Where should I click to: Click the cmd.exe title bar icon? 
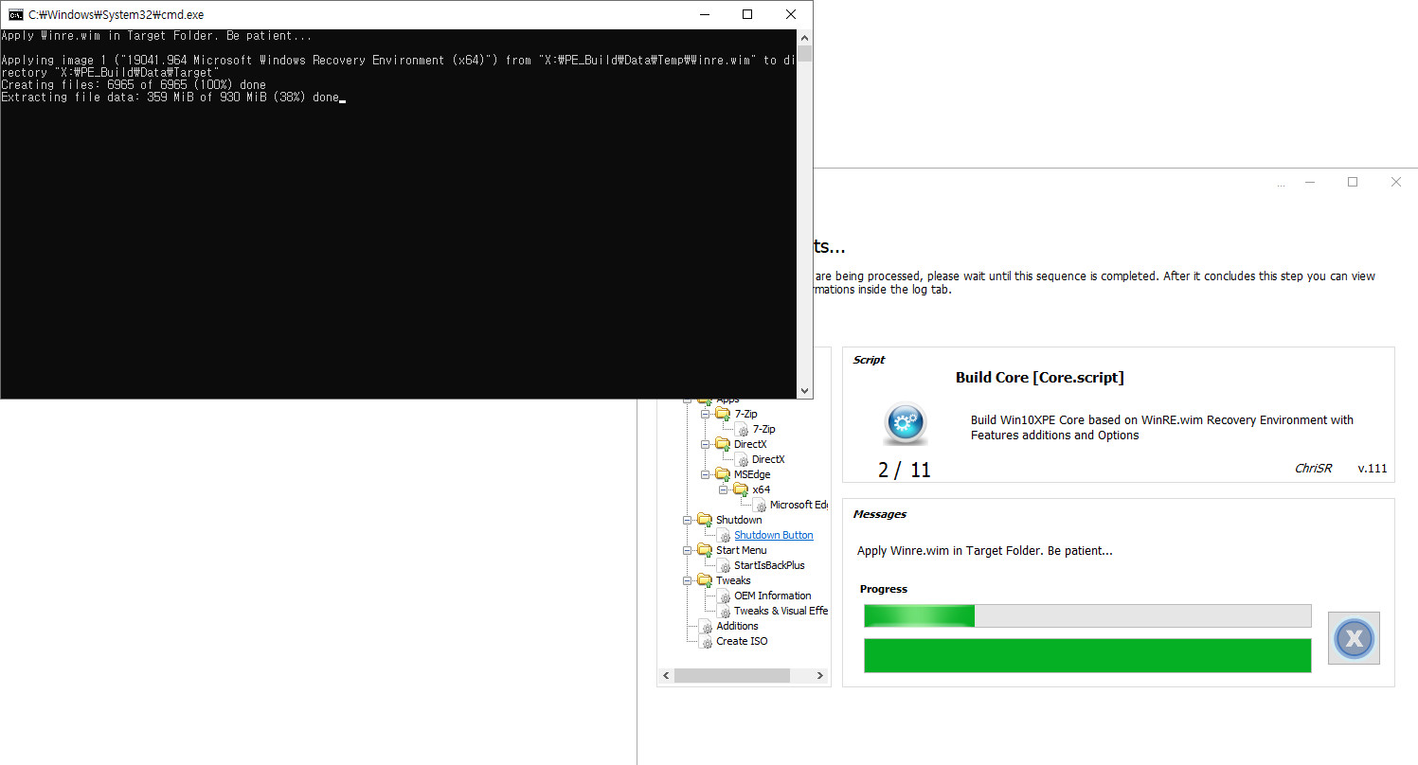coord(16,14)
